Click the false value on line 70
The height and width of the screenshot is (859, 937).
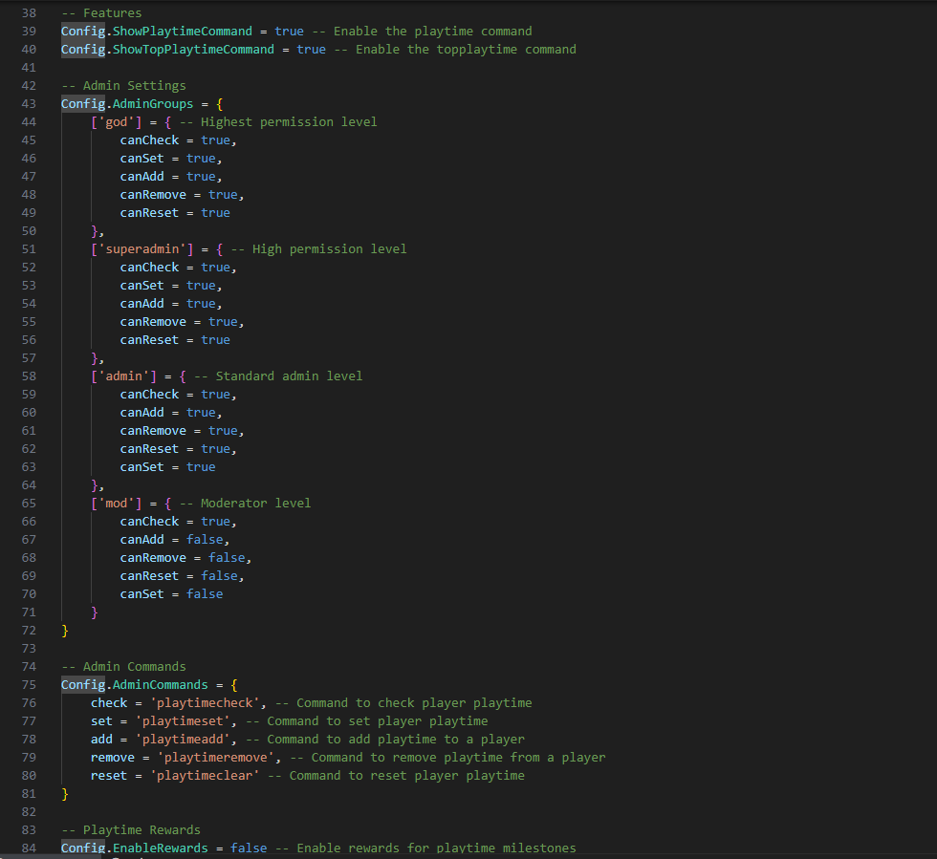[205, 593]
